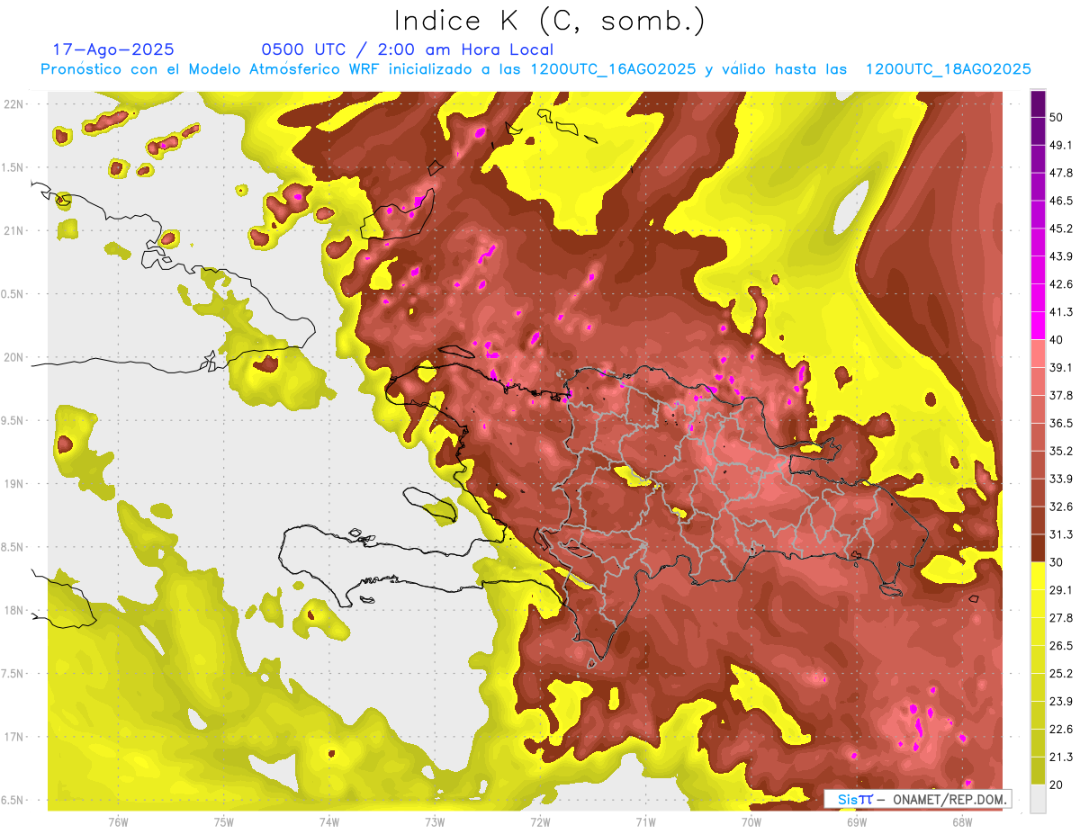
Task: Pick the gray swatch below 20 on colorbar
Action: [x=1038, y=799]
